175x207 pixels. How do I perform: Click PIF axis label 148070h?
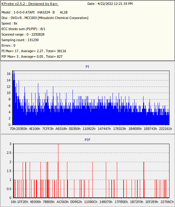point(106,202)
